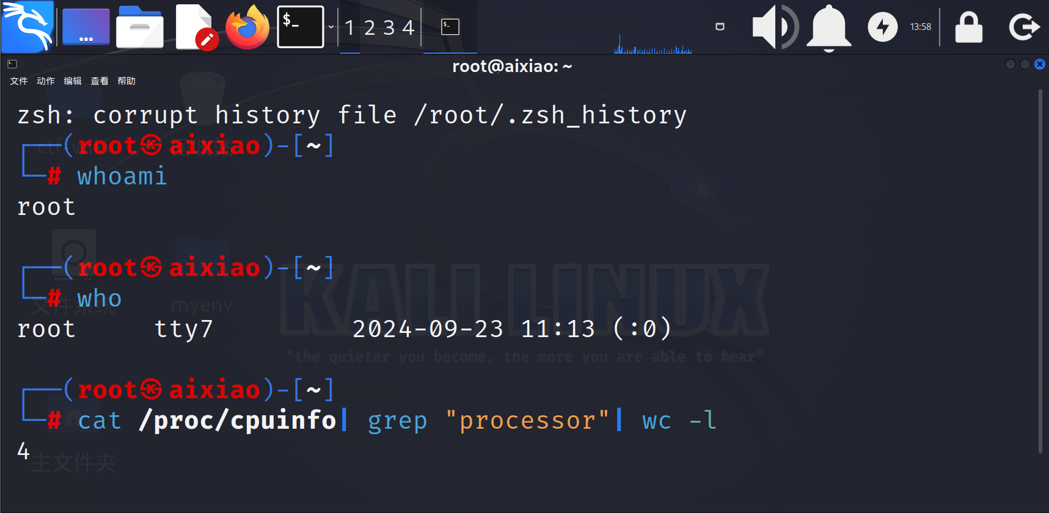Click the 'wc -l' command text
Viewport: 1049px width, 513px height.
(x=679, y=420)
